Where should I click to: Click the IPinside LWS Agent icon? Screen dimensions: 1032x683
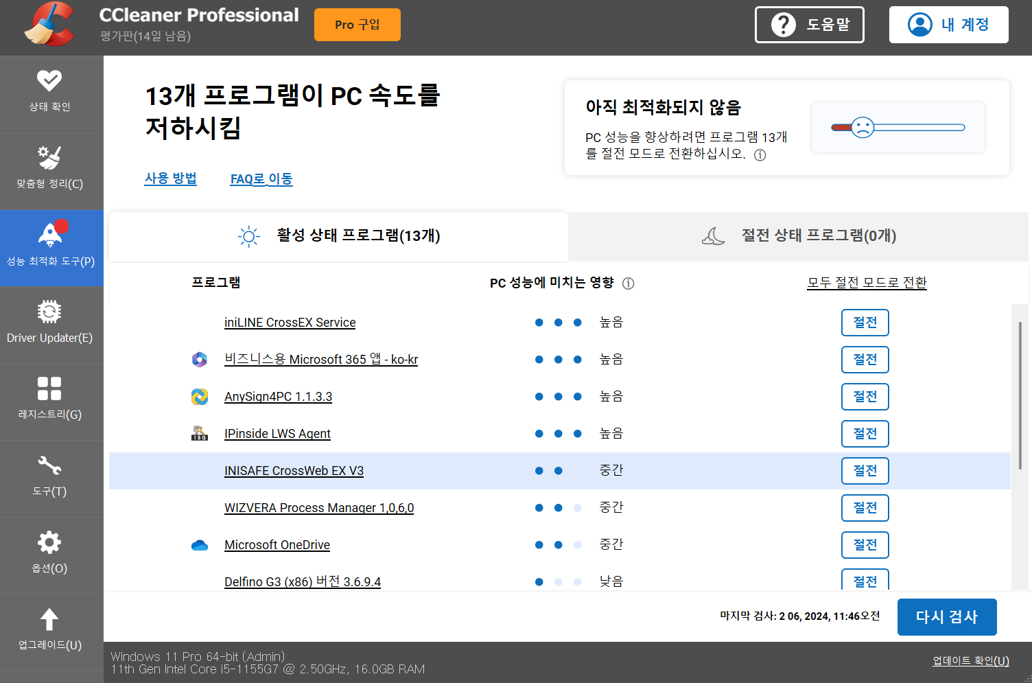pyautogui.click(x=200, y=434)
